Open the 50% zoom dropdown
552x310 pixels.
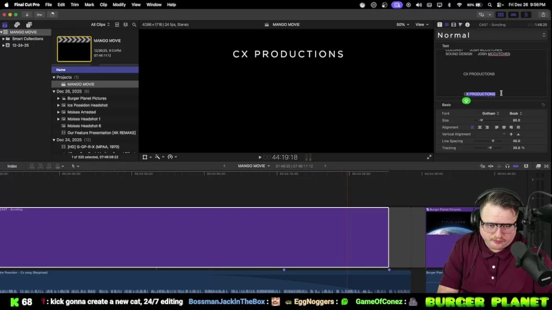coord(403,25)
